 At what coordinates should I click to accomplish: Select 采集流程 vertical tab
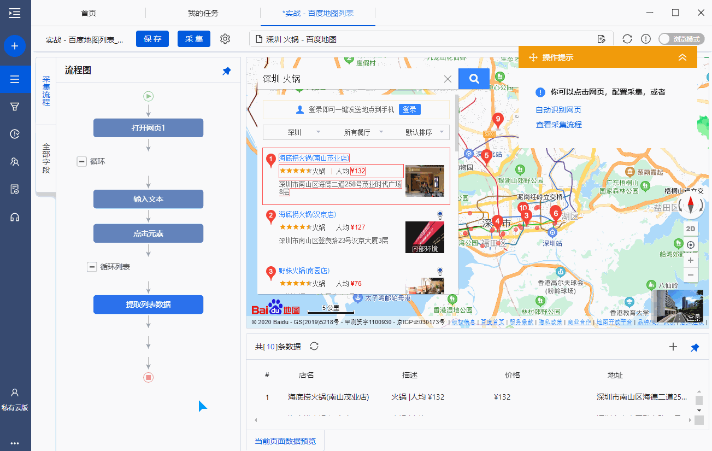46,91
